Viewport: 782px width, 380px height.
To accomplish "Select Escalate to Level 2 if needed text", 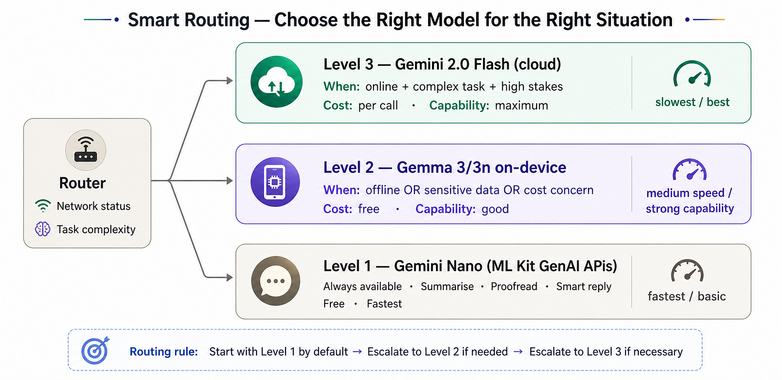I will tap(437, 352).
